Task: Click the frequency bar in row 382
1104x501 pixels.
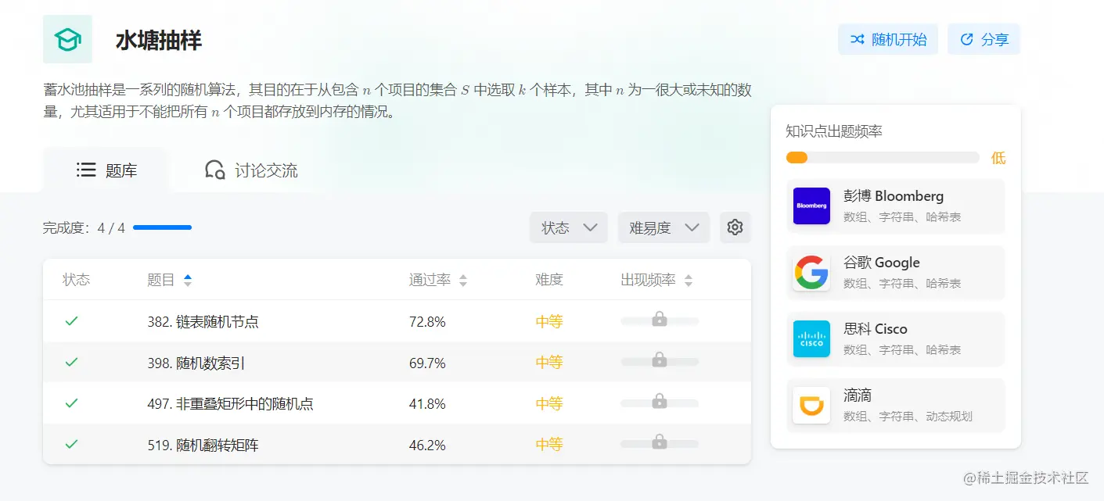Action: click(x=660, y=320)
